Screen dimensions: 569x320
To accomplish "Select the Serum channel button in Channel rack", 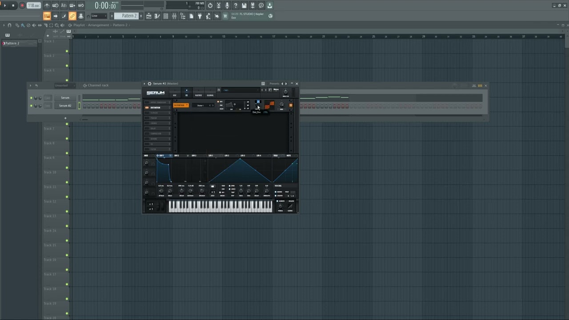I will (x=65, y=98).
